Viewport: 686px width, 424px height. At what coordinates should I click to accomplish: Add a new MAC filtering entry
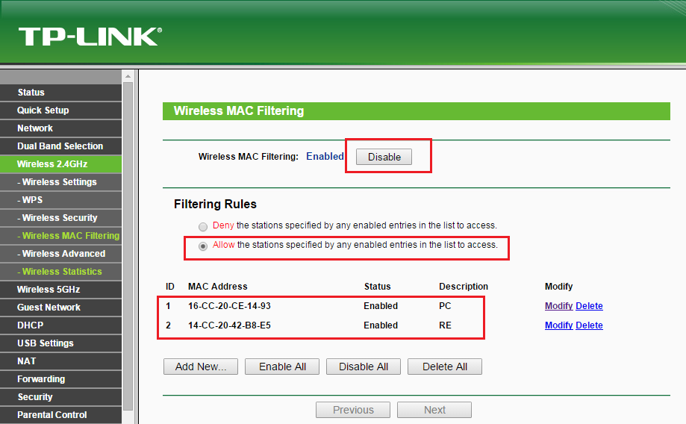point(201,367)
